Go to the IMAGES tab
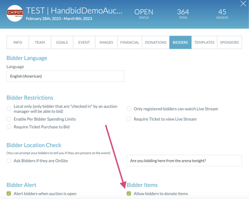 click(x=106, y=42)
